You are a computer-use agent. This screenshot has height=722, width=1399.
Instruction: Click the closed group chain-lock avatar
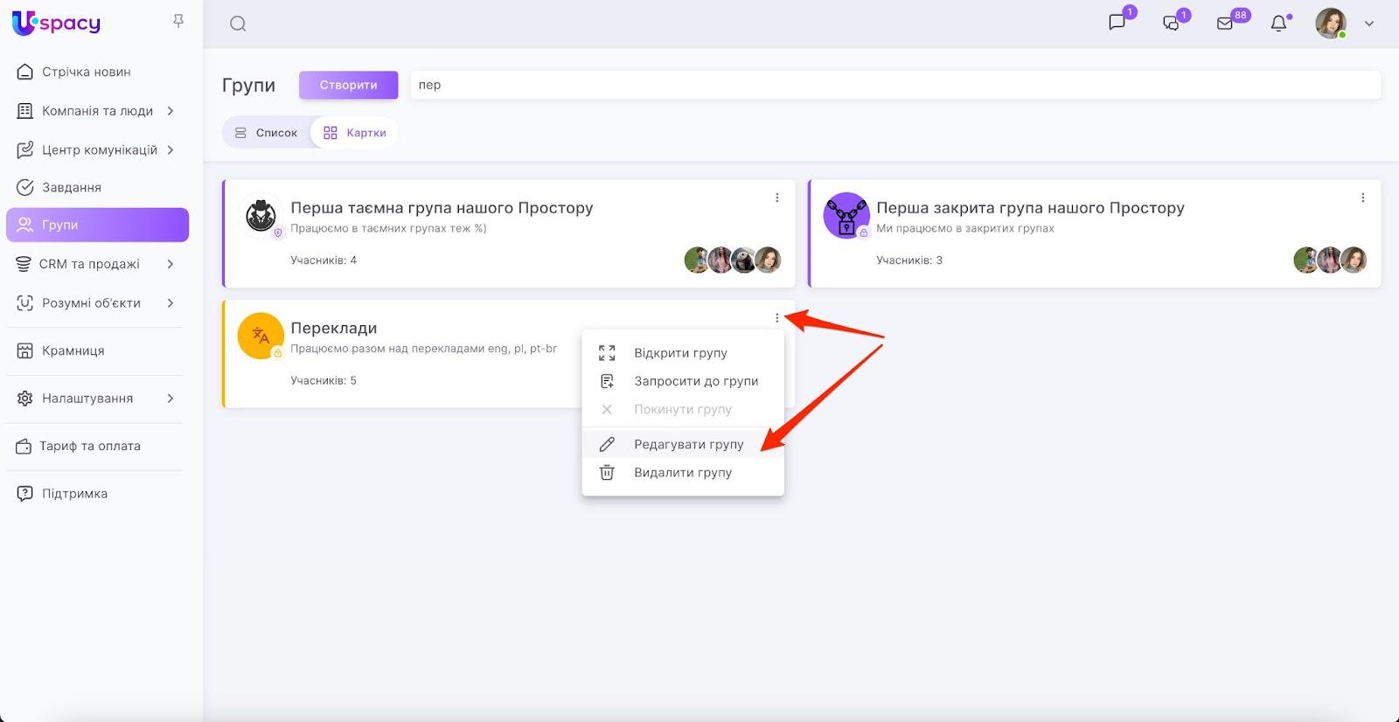coord(846,215)
